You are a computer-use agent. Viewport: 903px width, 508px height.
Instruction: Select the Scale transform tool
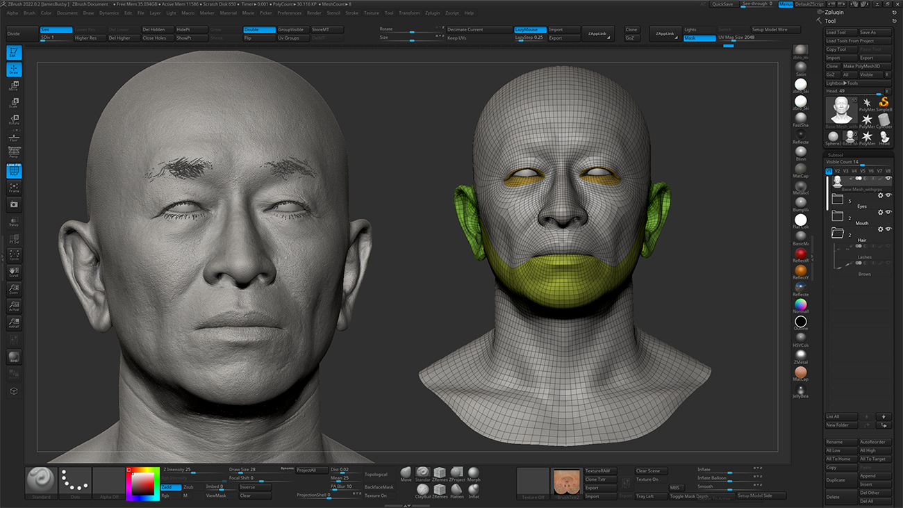[x=14, y=103]
